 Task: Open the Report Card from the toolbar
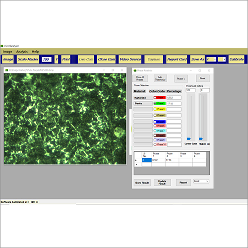coord(177,60)
